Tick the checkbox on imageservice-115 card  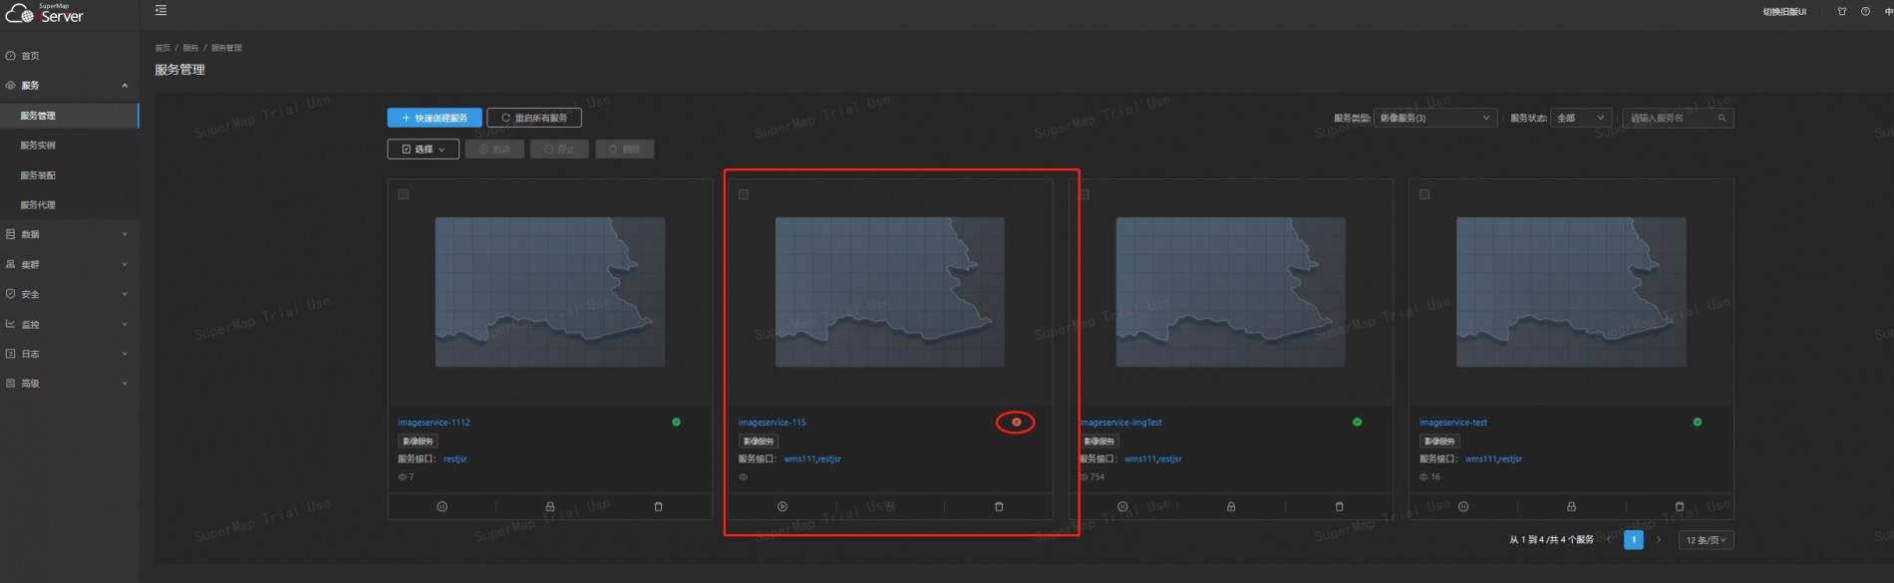(744, 194)
